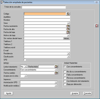
Task: Expand the Sexo dropdown
Action: pos(68,23)
